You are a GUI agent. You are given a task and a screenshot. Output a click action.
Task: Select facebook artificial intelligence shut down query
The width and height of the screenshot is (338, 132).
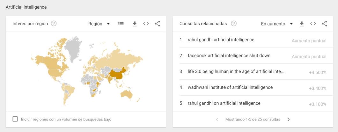pos(229,56)
